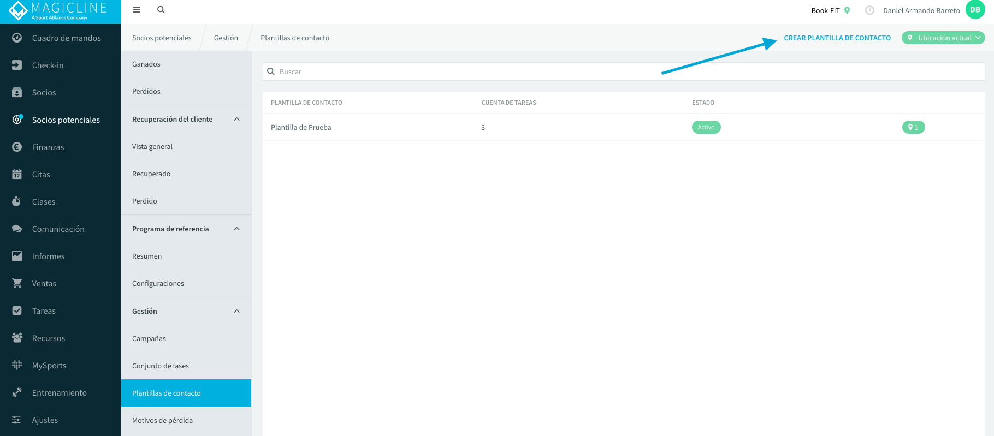The image size is (994, 436).
Task: Open the Plantilla de Prueba row
Action: (x=624, y=127)
